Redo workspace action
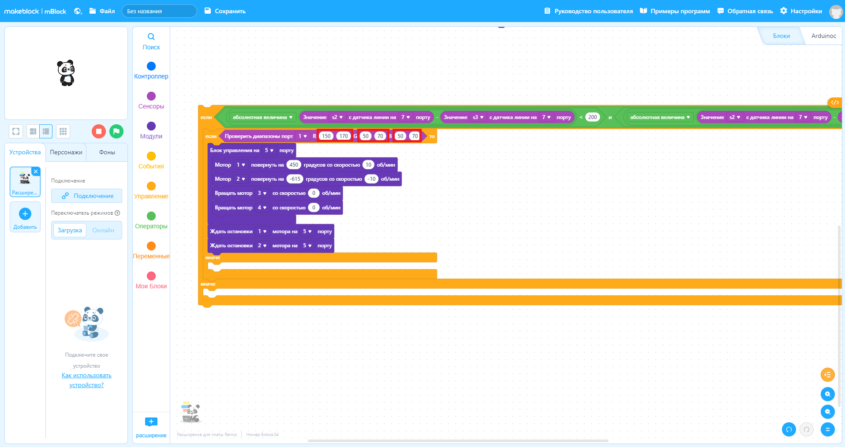845x447 pixels. click(x=807, y=429)
